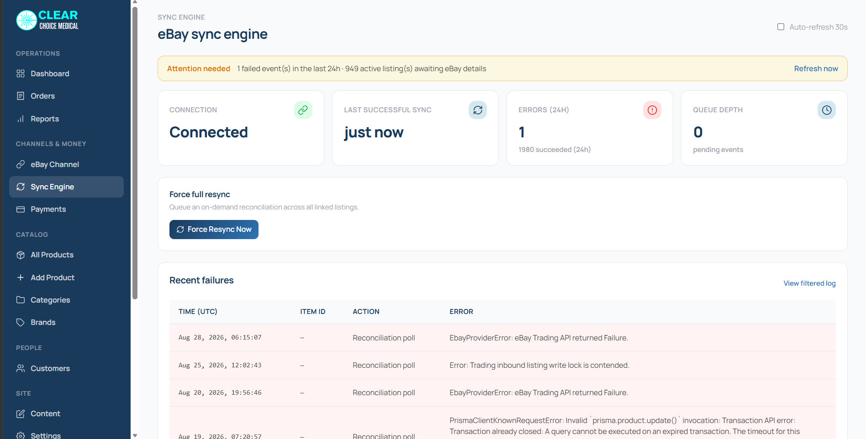Viewport: 866px width, 439px height.
Task: Click the queue depth clock icon
Action: 826,110
